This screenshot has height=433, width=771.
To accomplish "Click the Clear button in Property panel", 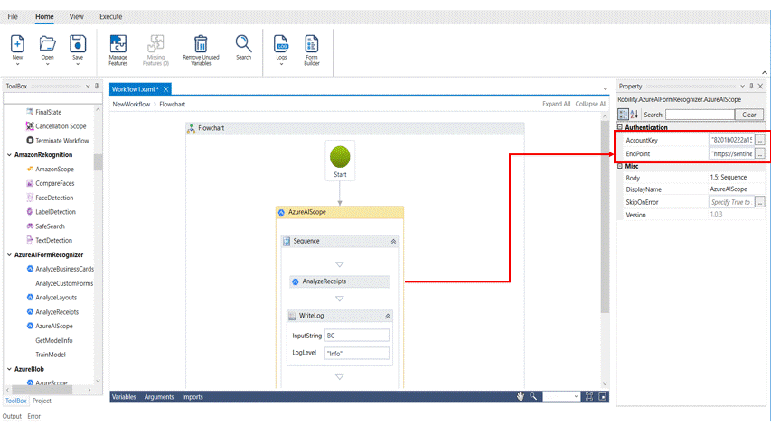I will point(748,115).
